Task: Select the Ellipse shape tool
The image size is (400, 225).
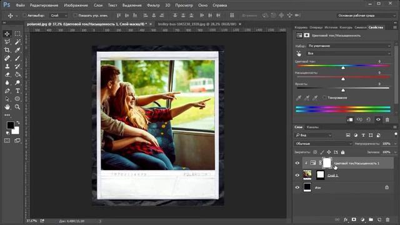Action: tap(17, 99)
